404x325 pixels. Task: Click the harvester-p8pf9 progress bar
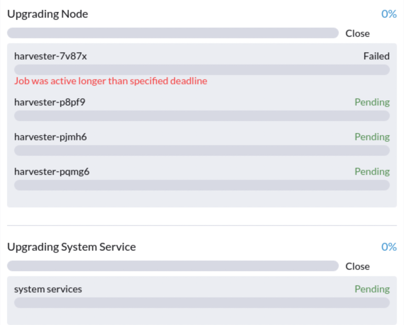click(x=202, y=116)
